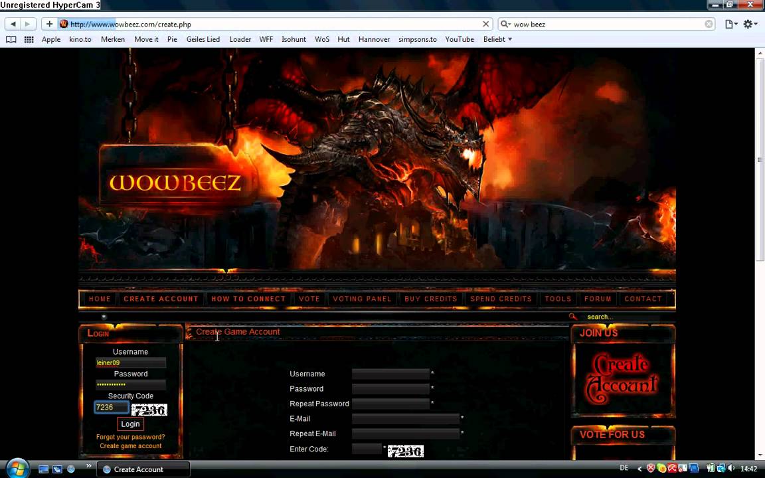The width and height of the screenshot is (765, 478).
Task: Click the Repeat Password field
Action: [390, 404]
